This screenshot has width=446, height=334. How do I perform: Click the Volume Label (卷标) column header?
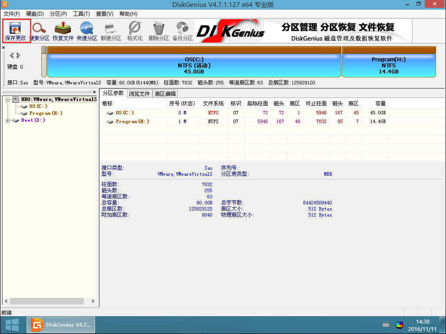[x=133, y=104]
